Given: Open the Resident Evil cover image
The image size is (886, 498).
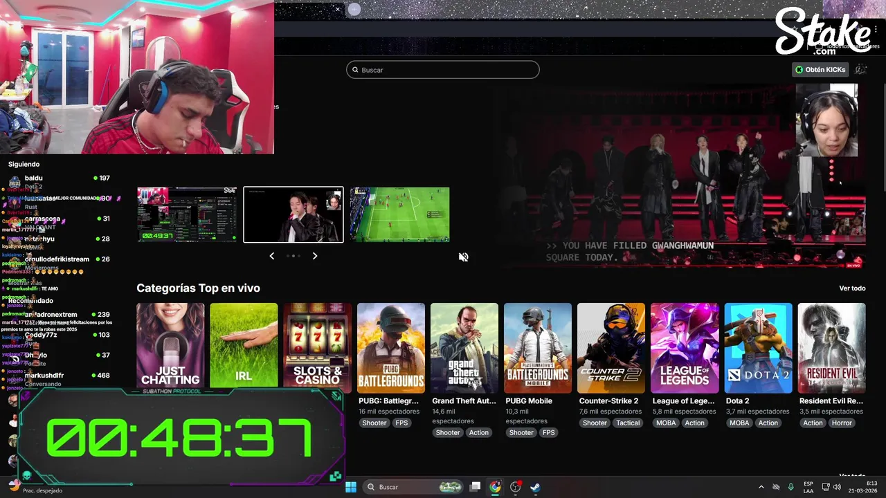Looking at the screenshot, I should click(x=831, y=348).
